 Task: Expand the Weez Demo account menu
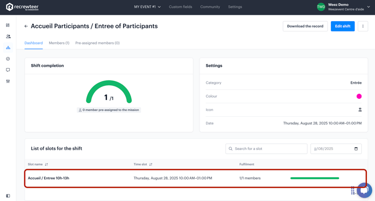[x=368, y=7]
